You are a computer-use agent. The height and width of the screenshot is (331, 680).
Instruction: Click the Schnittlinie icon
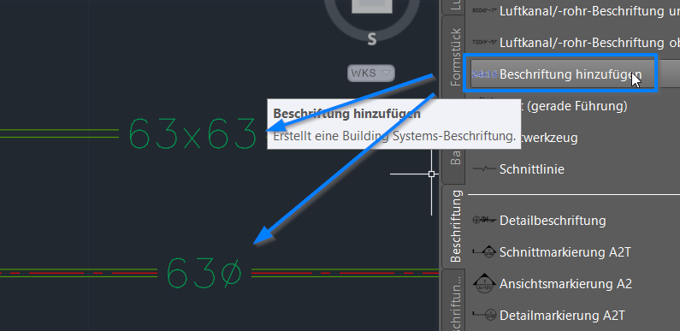click(484, 169)
